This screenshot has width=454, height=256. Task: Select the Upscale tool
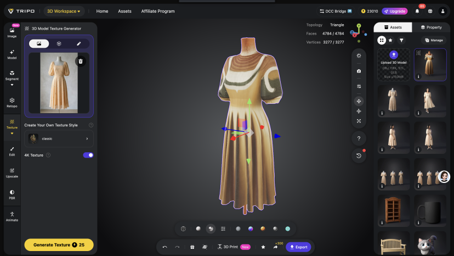[x=12, y=172]
